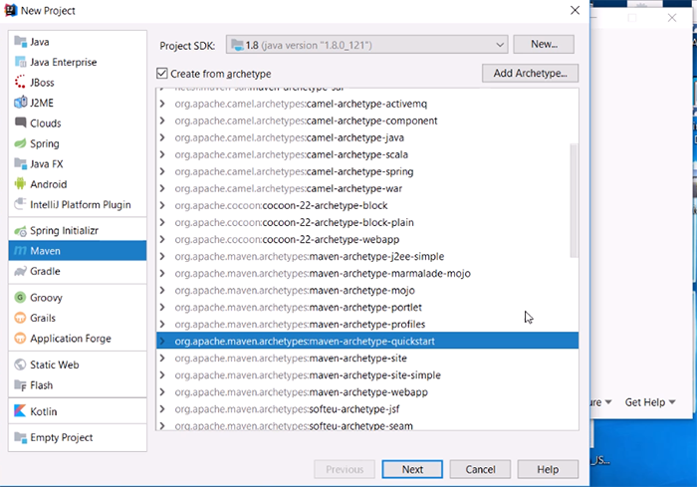Uncheck Create from archetype checkbox
The width and height of the screenshot is (697, 487).
(162, 74)
